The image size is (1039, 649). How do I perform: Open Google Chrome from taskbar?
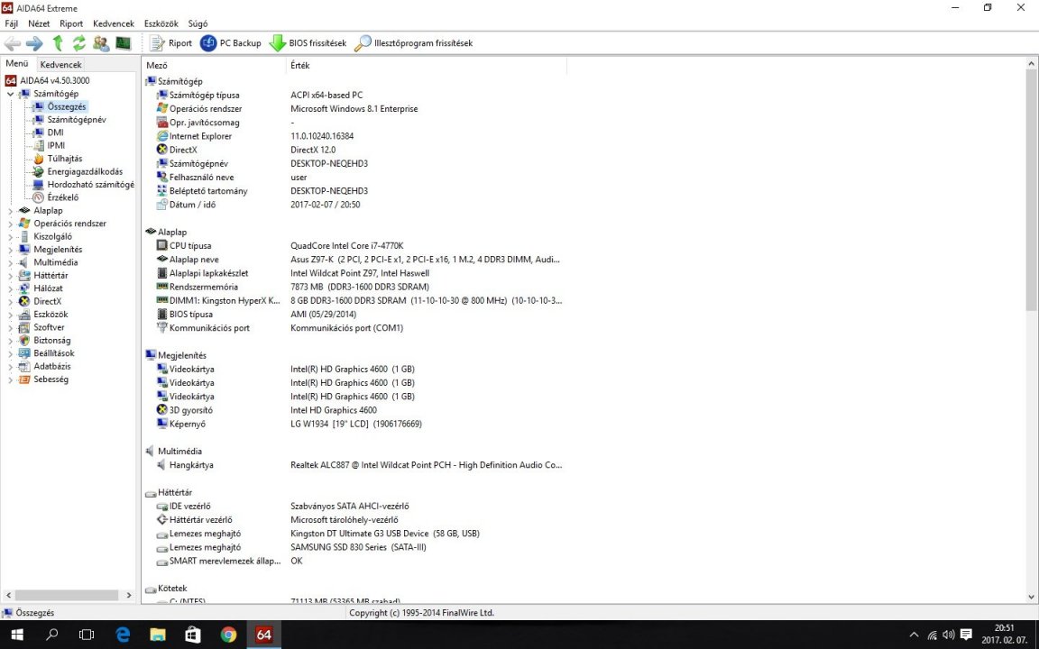(x=228, y=635)
